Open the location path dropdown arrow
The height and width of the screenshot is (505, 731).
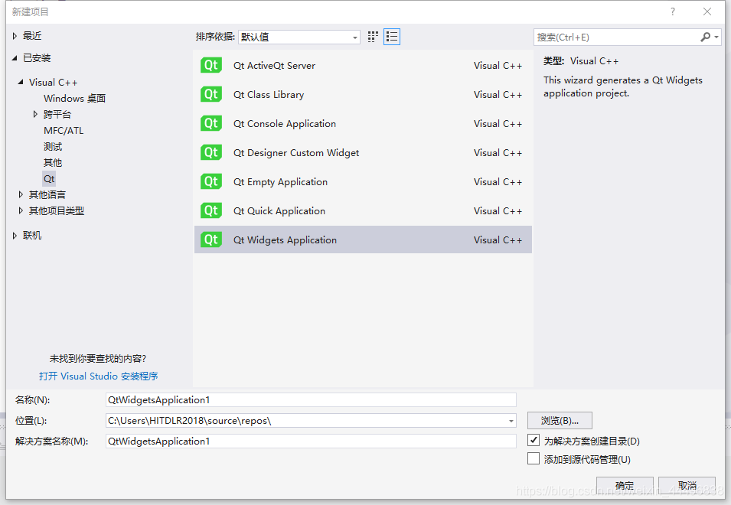(x=511, y=421)
